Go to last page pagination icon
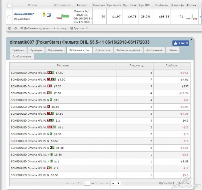This screenshot has height=190, width=202. tap(107, 183)
